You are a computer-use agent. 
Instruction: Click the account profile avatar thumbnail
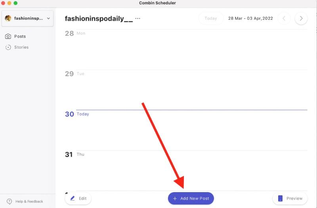click(8, 18)
